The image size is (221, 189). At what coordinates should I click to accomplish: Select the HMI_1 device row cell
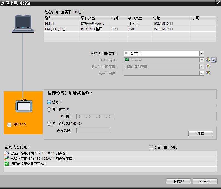[62, 24]
